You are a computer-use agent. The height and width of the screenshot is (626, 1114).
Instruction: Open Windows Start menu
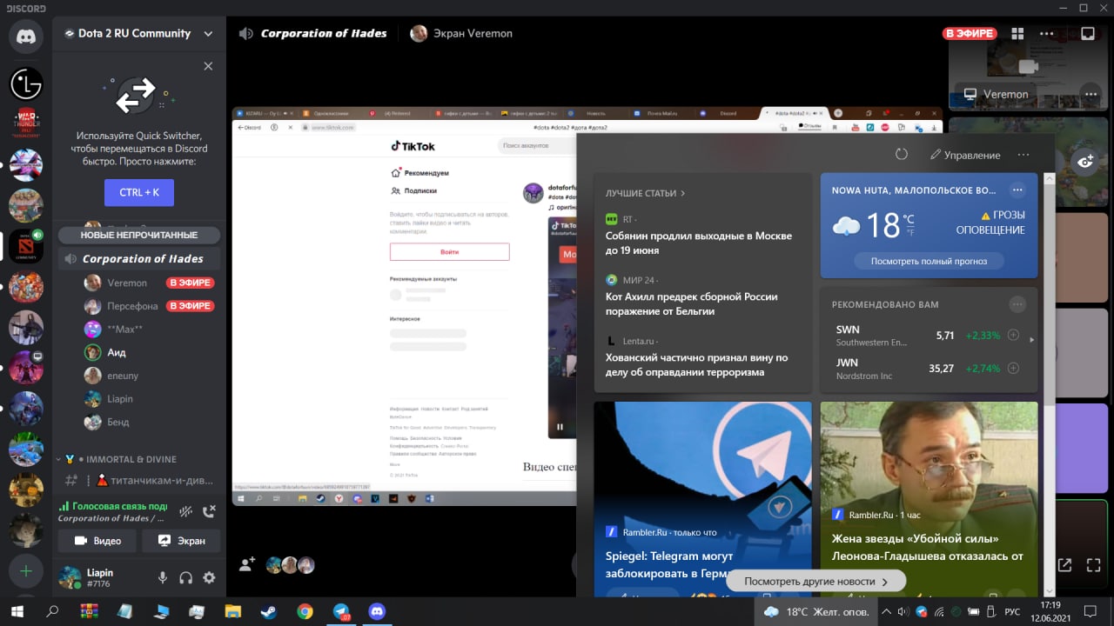tap(17, 611)
